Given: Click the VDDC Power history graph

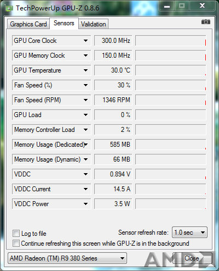Looking at the screenshot, I should click(x=171, y=204).
